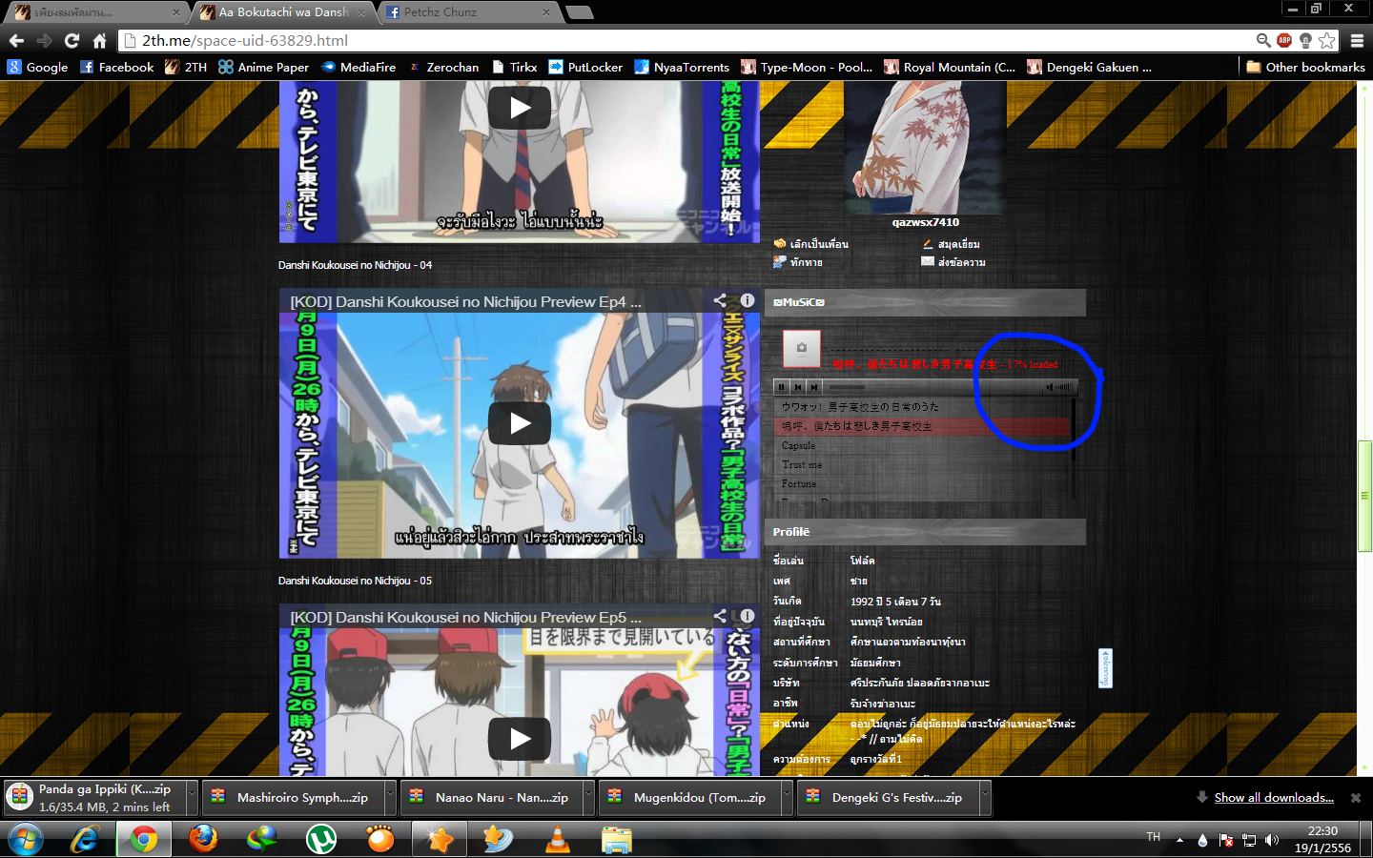The width and height of the screenshot is (1373, 858).
Task: Open the Google bookmark
Action: 38,67
